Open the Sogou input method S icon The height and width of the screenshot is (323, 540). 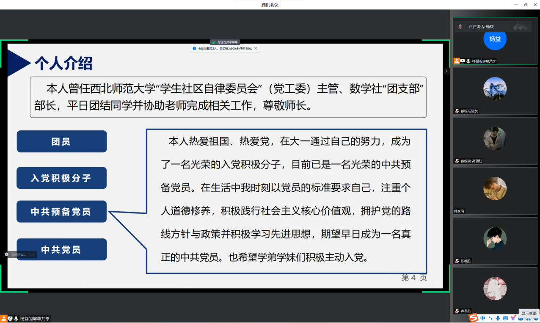[474, 318]
